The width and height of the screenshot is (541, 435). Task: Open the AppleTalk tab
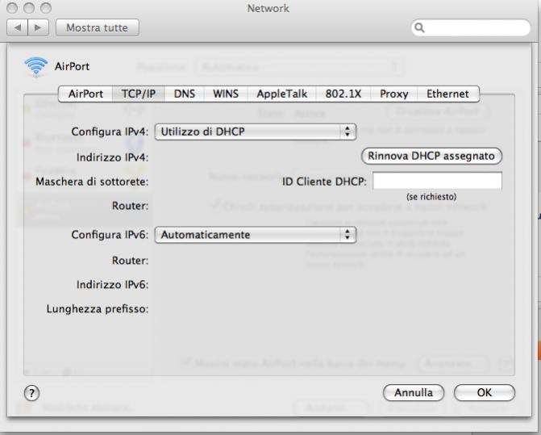(282, 94)
